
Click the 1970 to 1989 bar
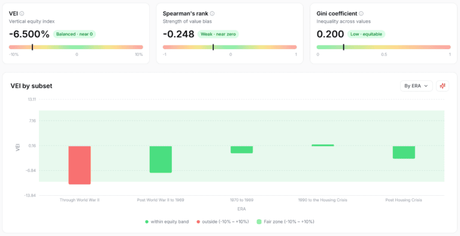[x=242, y=149]
